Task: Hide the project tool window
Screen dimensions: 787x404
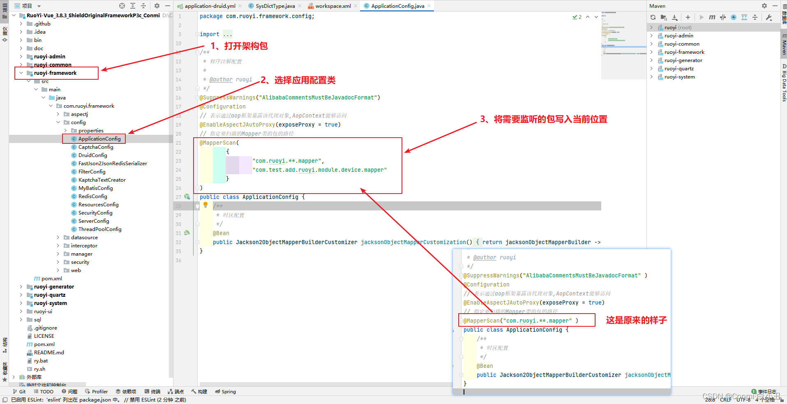Action: click(x=168, y=6)
